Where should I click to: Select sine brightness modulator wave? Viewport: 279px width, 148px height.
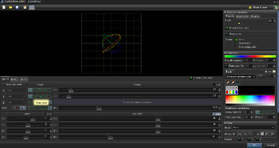click(x=258, y=112)
